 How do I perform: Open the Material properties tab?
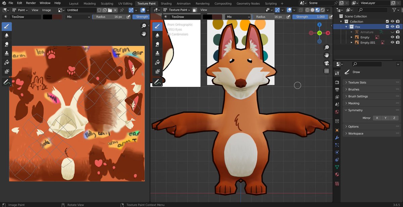point(337,174)
